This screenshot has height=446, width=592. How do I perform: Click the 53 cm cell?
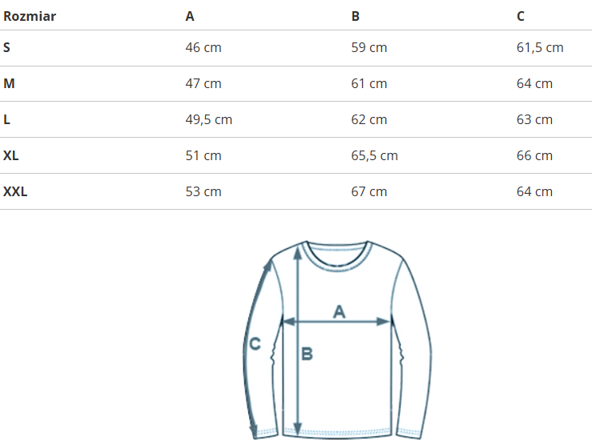[x=203, y=191]
